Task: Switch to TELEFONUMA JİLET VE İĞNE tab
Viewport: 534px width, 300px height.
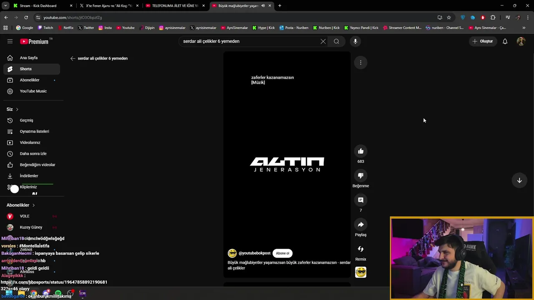Action: coord(176,6)
